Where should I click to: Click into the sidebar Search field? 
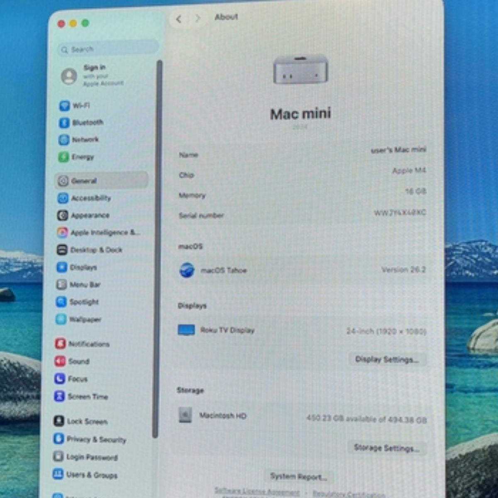108,49
